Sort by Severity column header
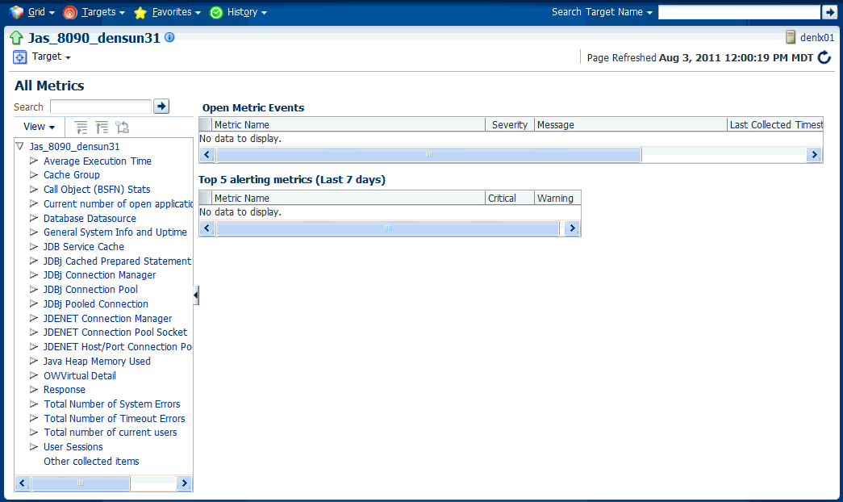 pos(510,125)
